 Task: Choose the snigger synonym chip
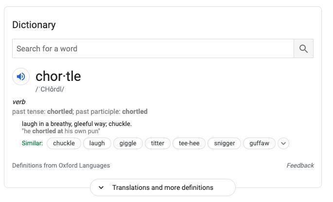coord(224,143)
